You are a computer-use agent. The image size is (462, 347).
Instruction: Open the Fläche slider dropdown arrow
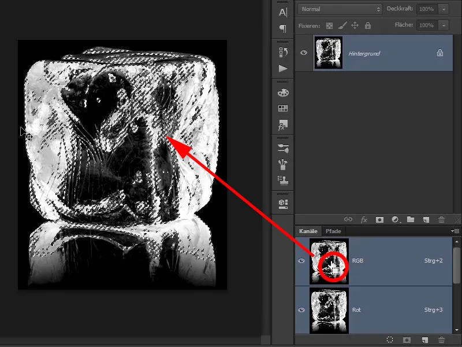(444, 25)
